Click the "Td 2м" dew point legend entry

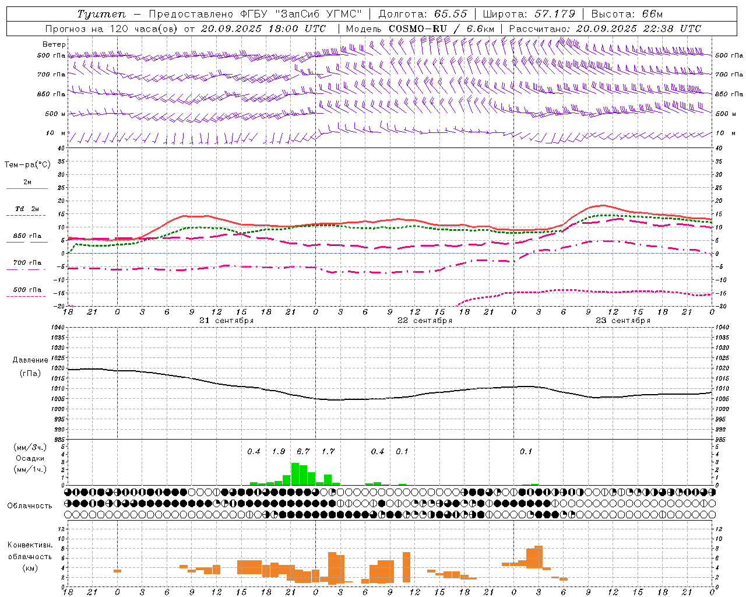click(x=27, y=209)
